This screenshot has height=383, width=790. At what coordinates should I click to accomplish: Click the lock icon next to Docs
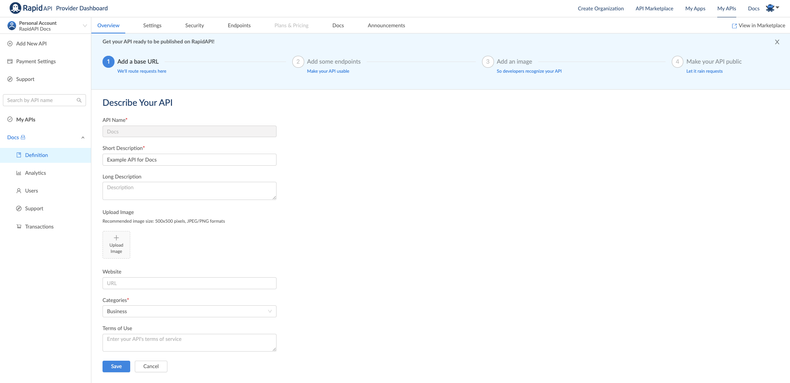[x=23, y=137]
